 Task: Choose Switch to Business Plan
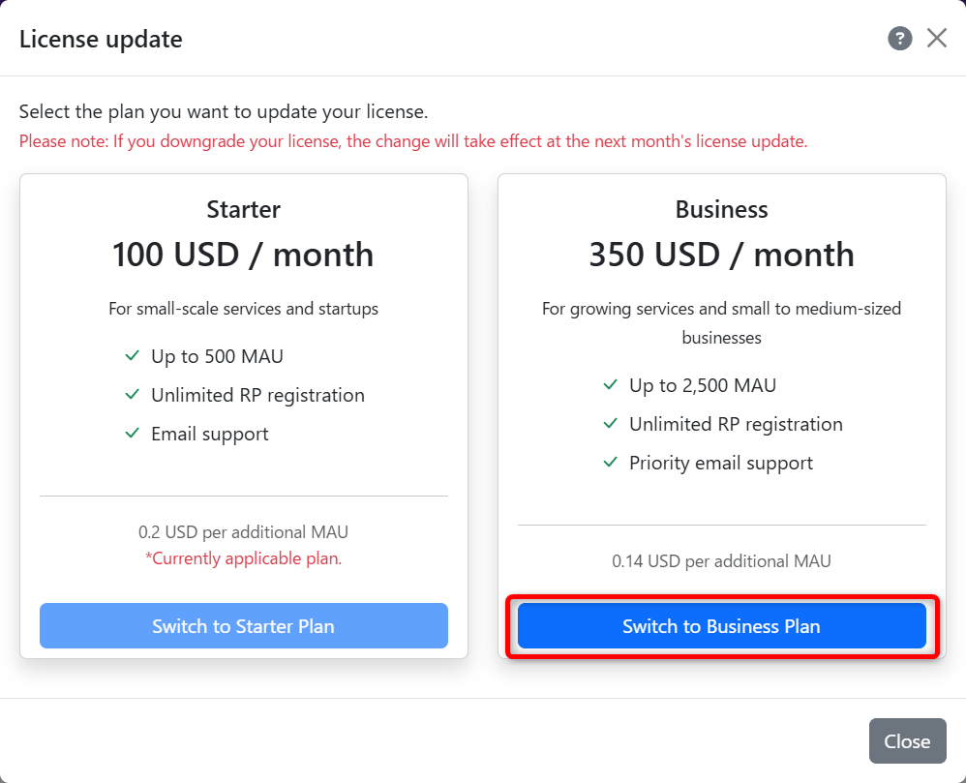pyautogui.click(x=721, y=626)
